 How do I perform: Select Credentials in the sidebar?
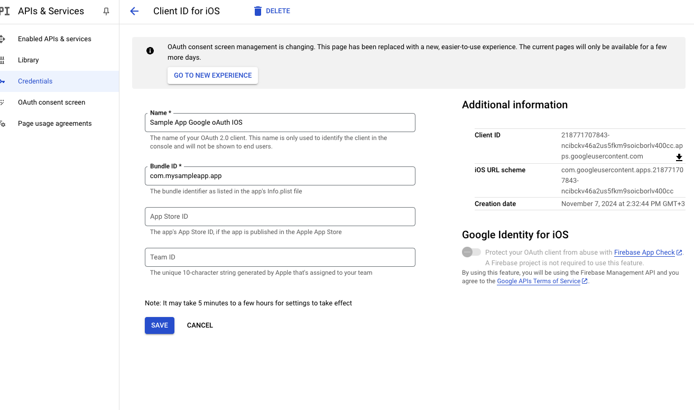[35, 81]
